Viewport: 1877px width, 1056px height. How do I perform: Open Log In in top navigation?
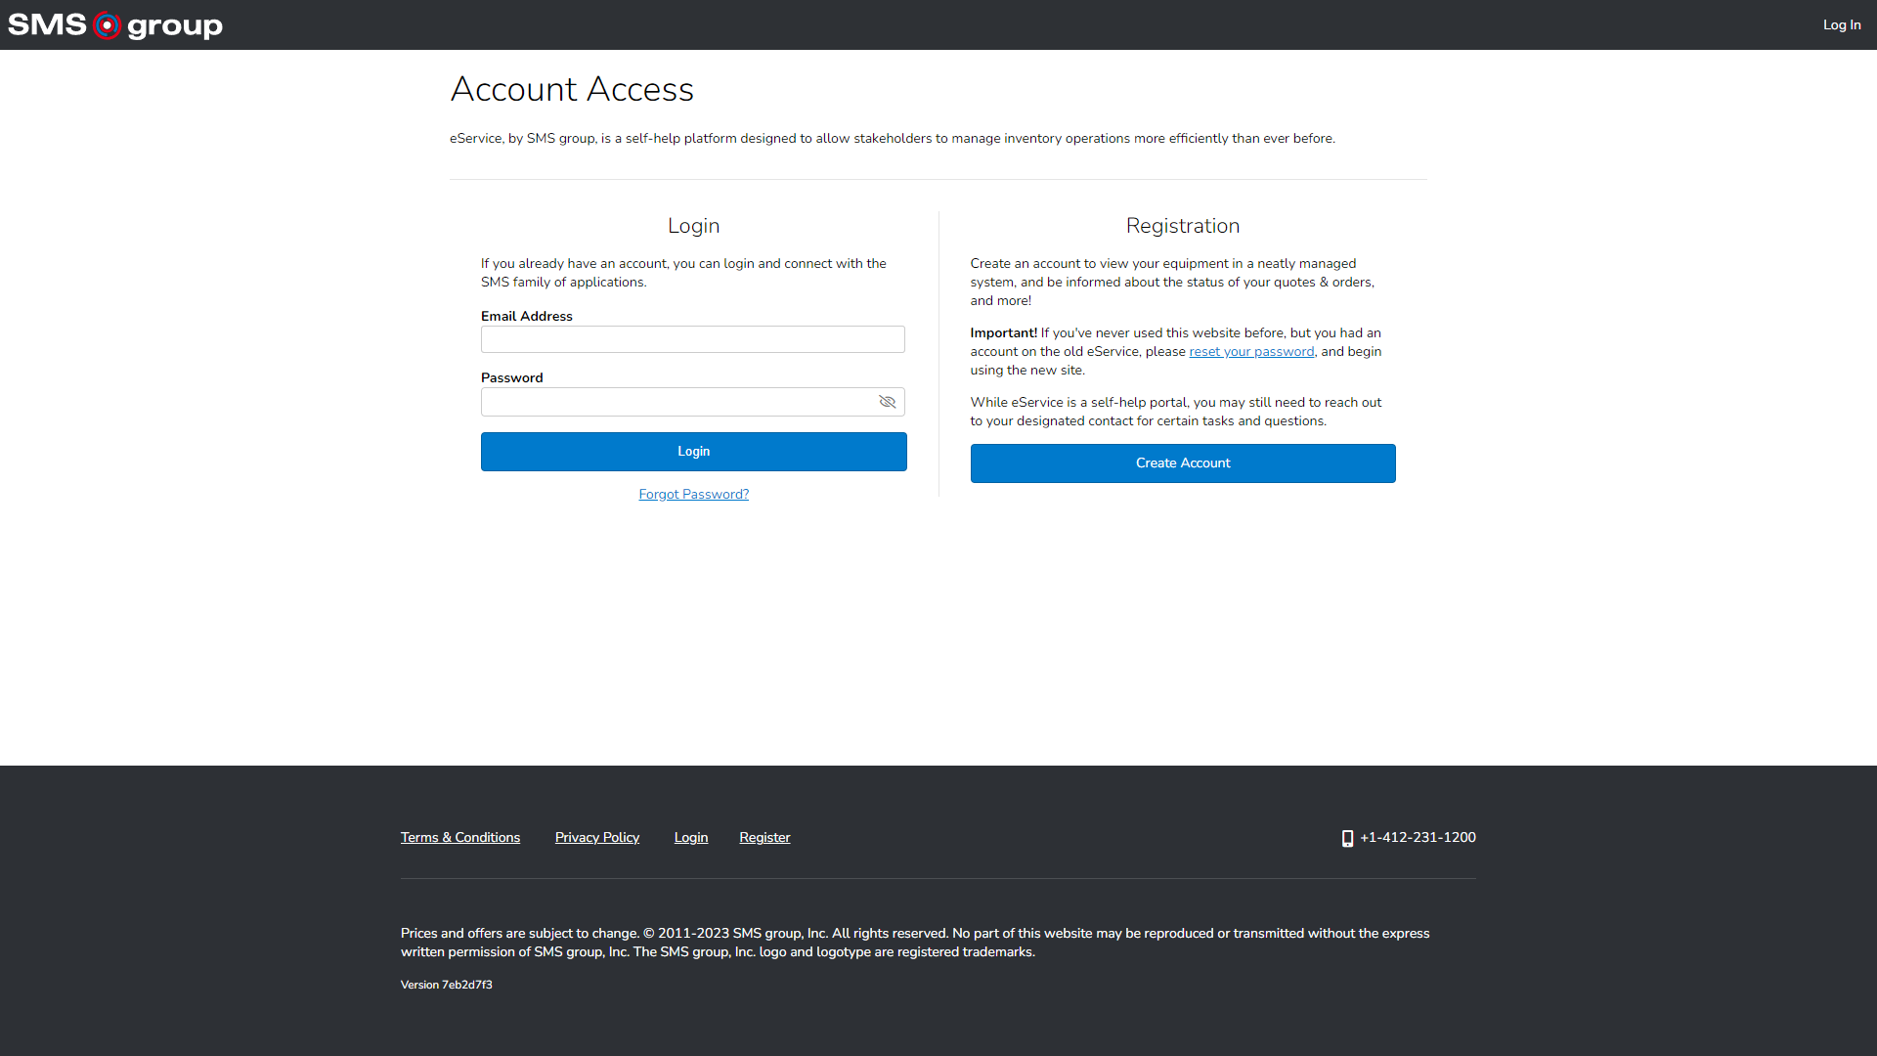[x=1841, y=24]
